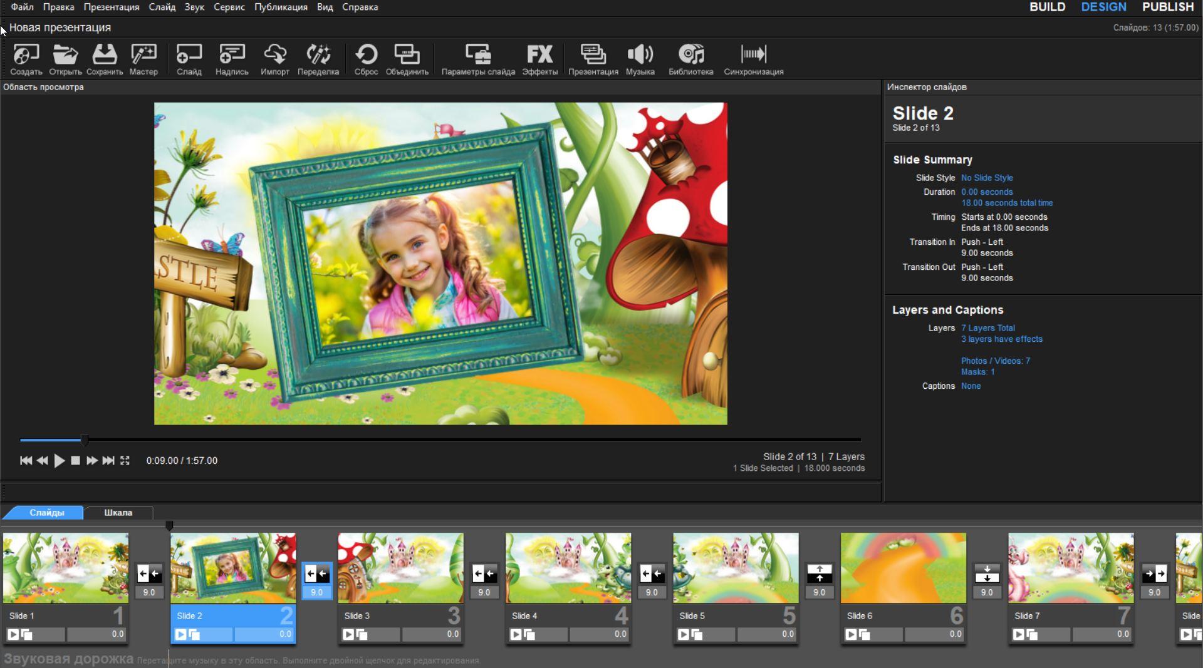Open the FX Эффекты panel
The width and height of the screenshot is (1203, 668).
tap(539, 59)
